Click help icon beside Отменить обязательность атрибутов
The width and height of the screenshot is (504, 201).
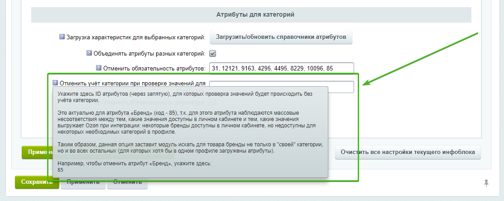99,68
